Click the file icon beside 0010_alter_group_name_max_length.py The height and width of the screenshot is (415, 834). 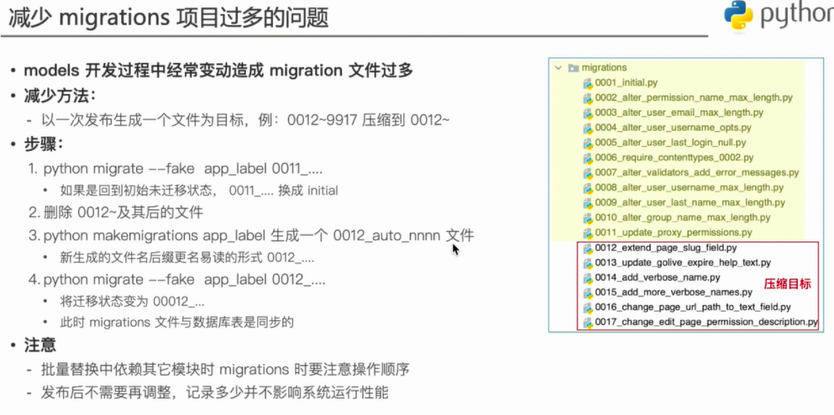coord(588,218)
